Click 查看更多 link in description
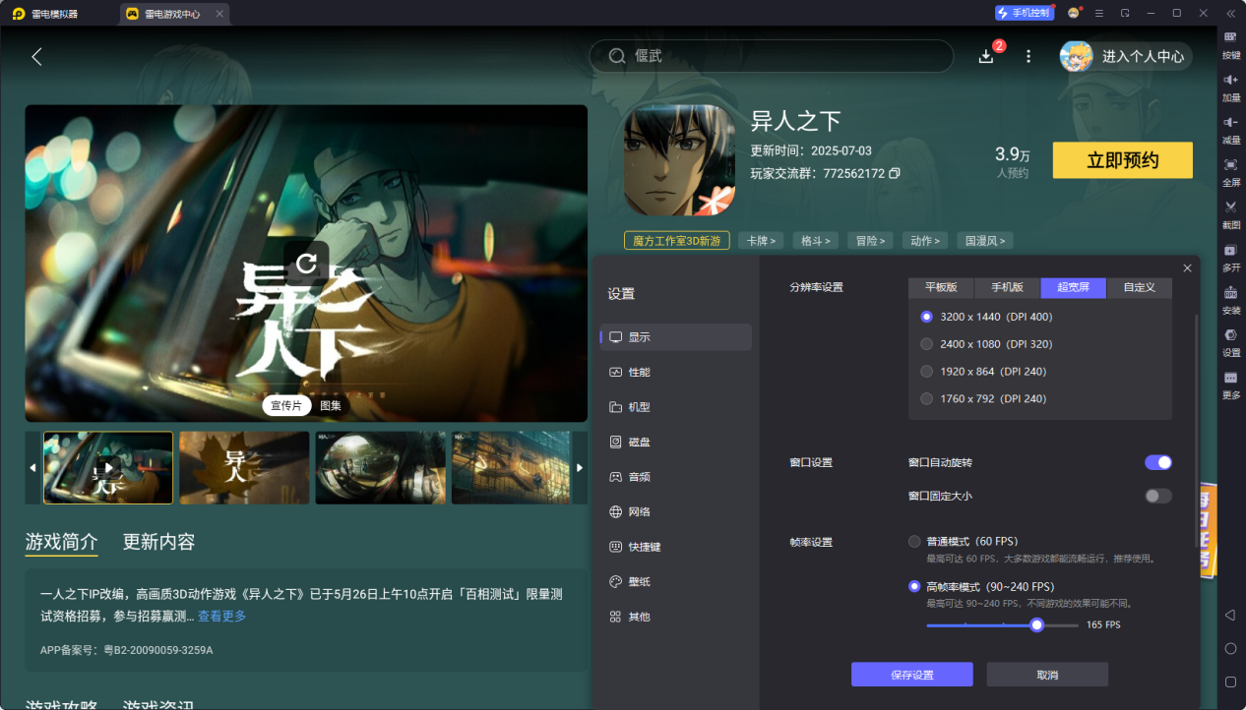Screen dimensions: 1246x710 [222, 617]
